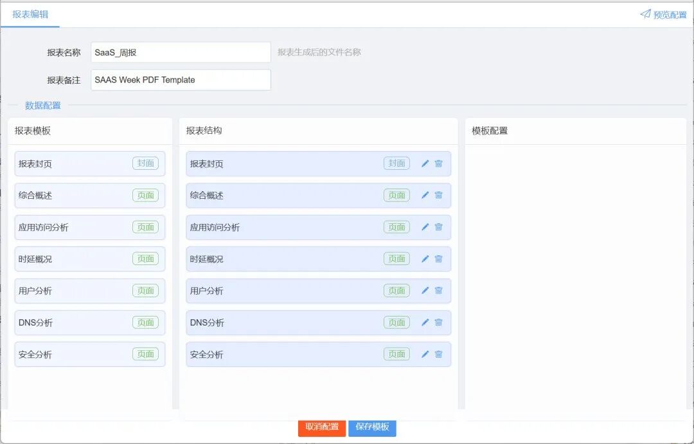Edit DNS分析 using the pencil icon

[425, 322]
